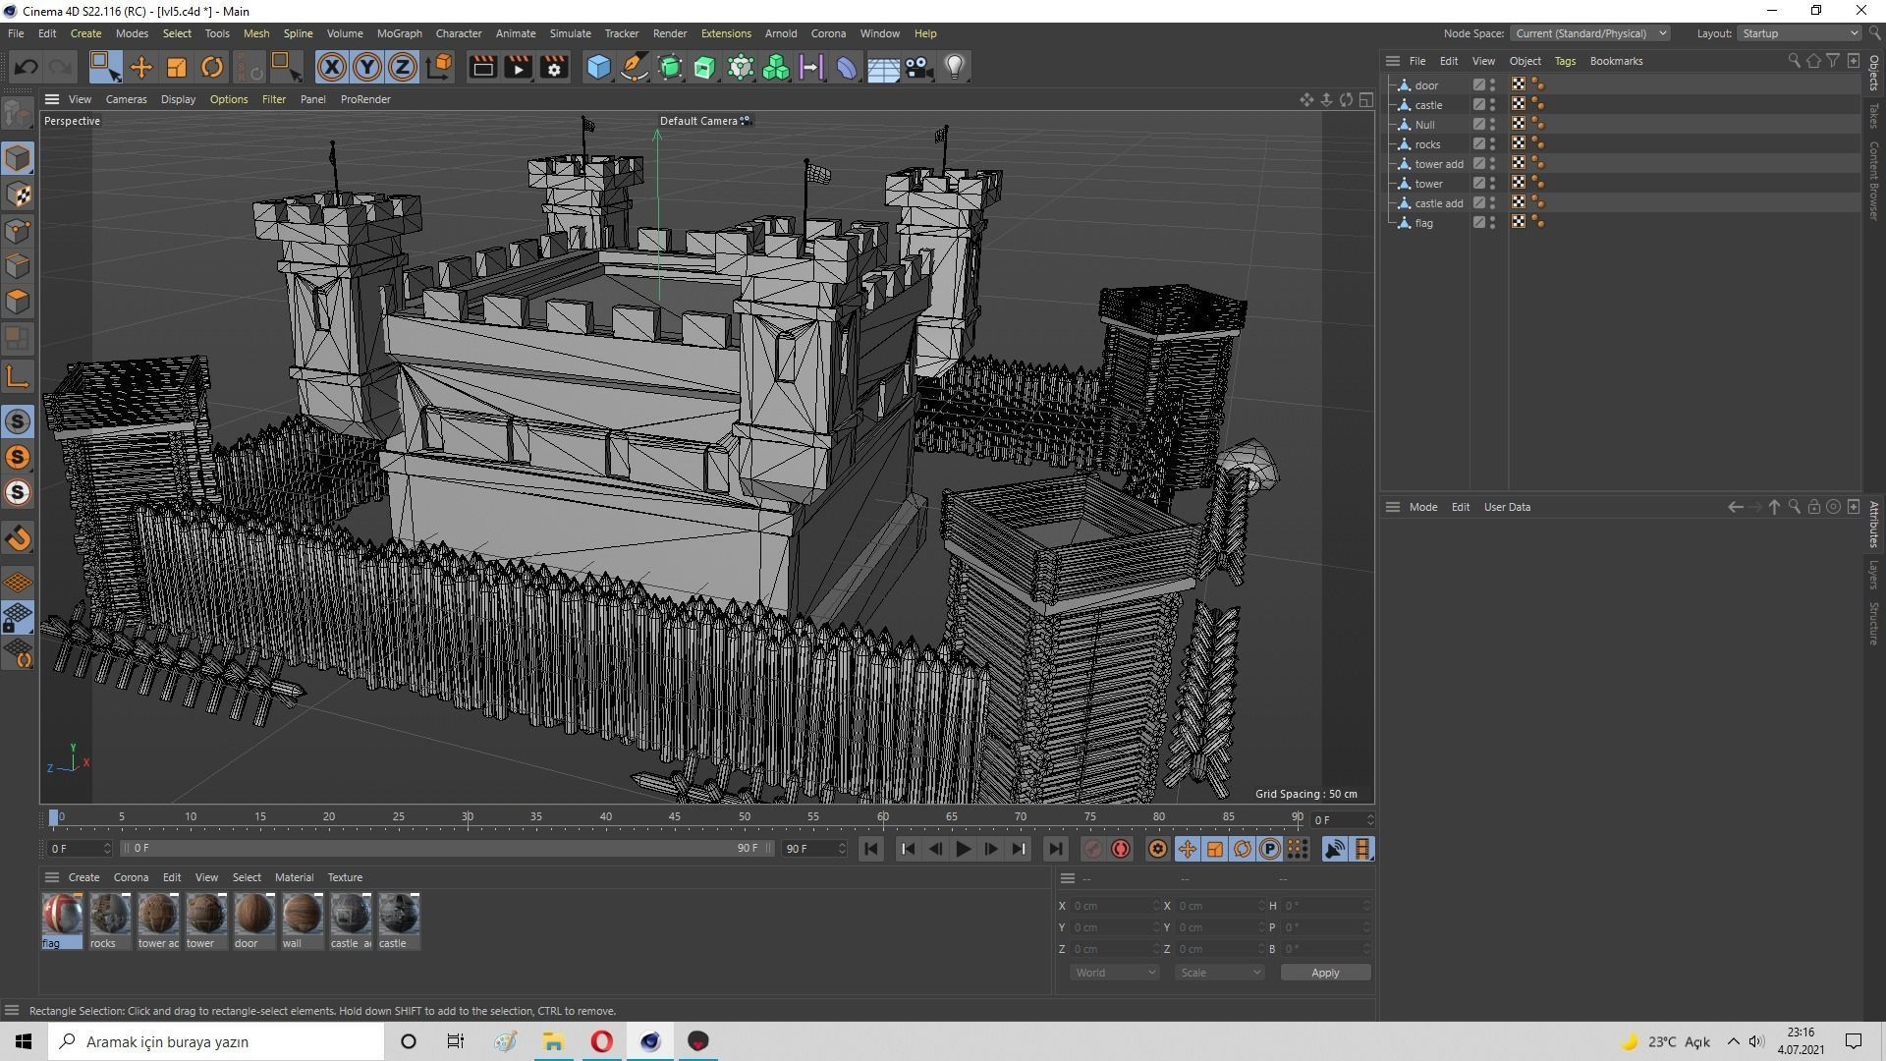
Task: Add a Light object
Action: coord(955,67)
